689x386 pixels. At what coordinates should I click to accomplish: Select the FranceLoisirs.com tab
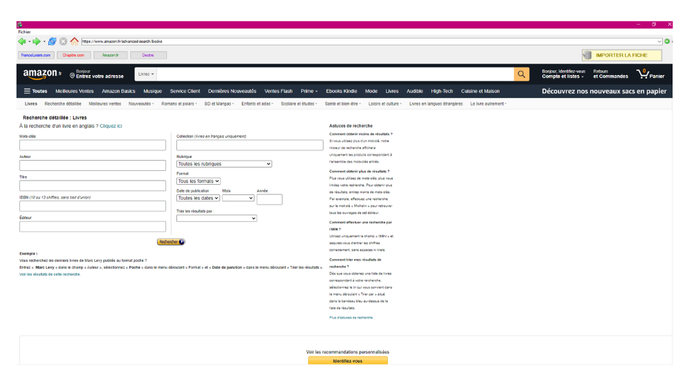point(36,55)
